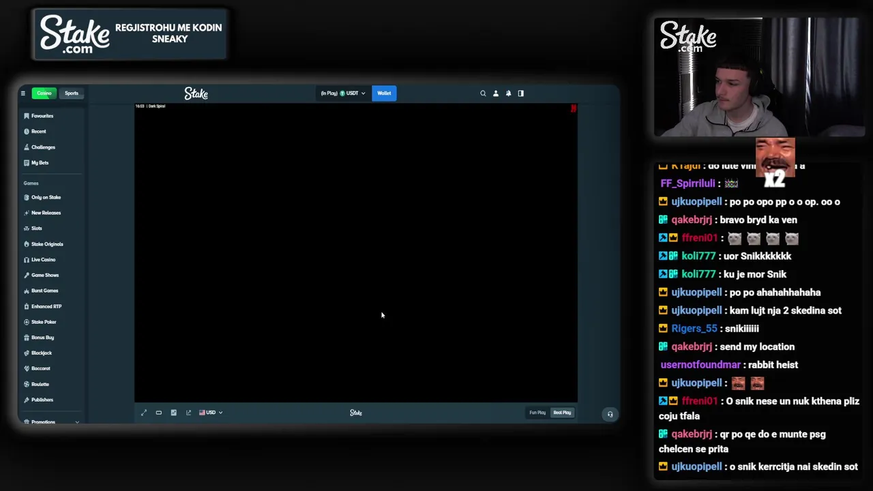Switch to the Casino tab
Viewport: 873px width, 491px height.
[44, 93]
